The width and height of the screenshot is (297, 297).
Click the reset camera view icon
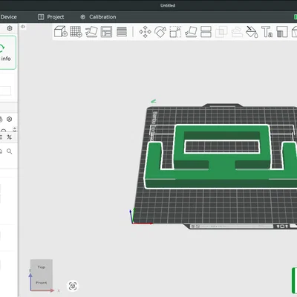pos(73,286)
